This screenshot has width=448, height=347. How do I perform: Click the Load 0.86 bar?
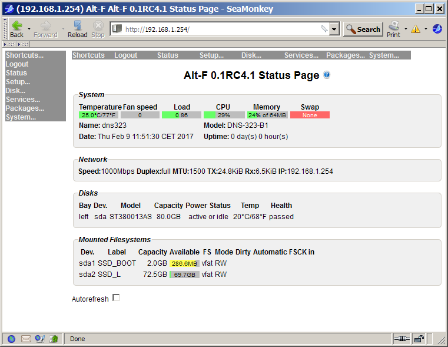pos(181,115)
